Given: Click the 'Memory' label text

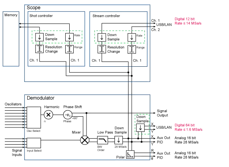Looking at the screenshot, I should coord(11,15).
